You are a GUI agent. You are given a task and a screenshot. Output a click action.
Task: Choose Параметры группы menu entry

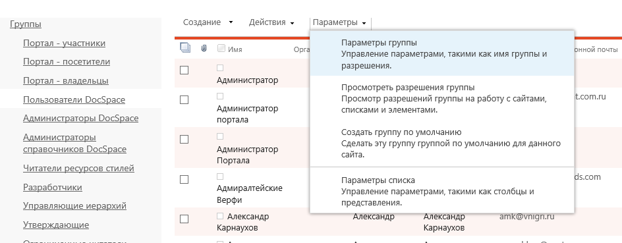pos(442,54)
